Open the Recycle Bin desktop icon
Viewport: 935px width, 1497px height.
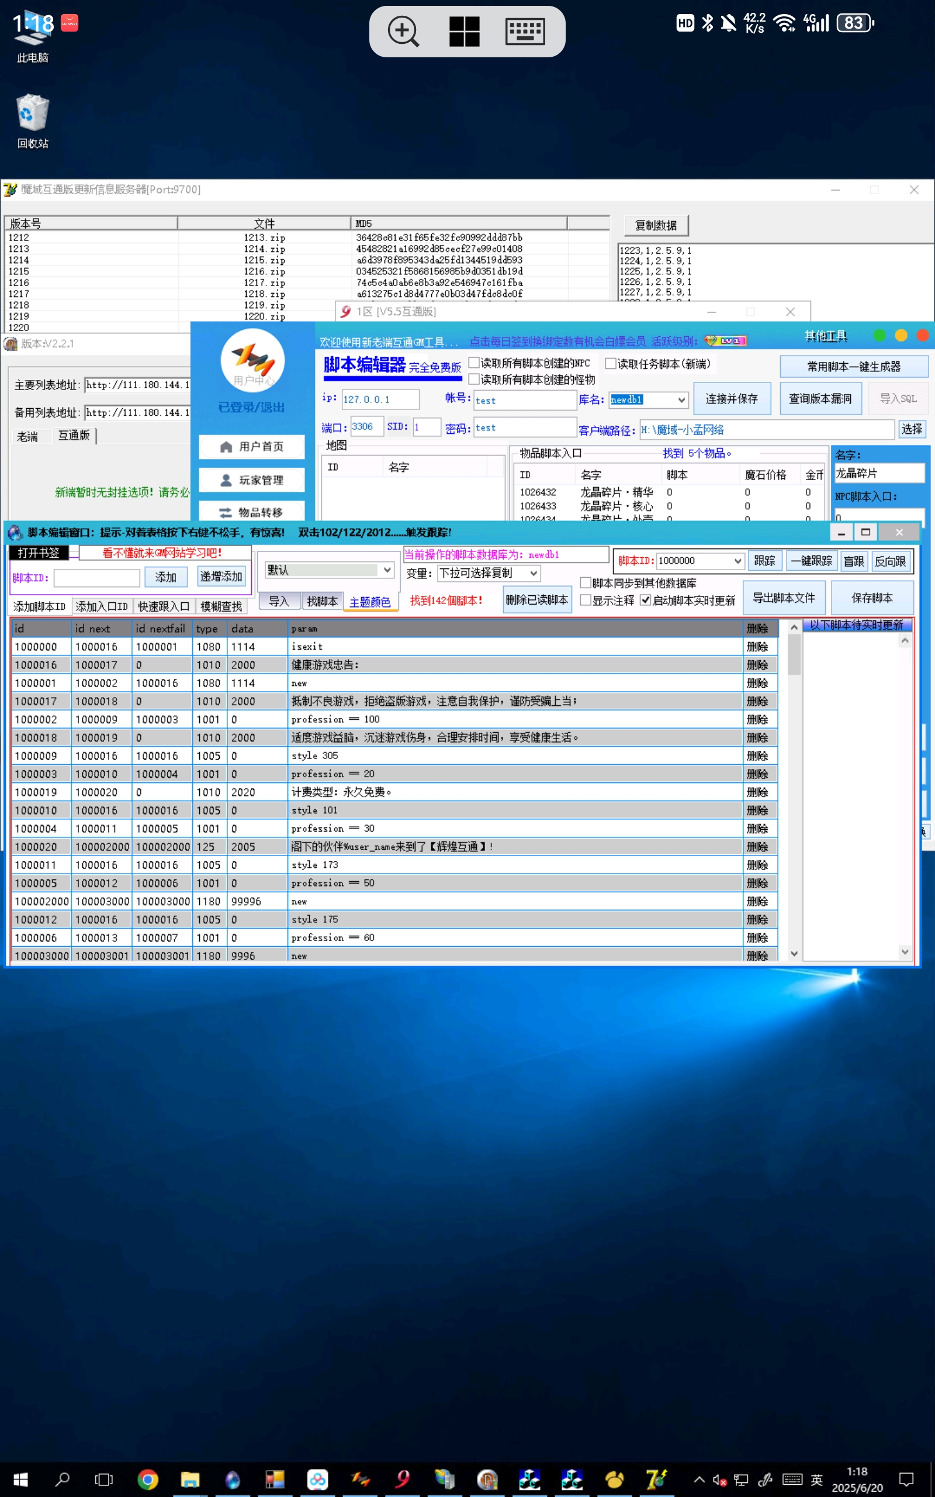[x=32, y=114]
